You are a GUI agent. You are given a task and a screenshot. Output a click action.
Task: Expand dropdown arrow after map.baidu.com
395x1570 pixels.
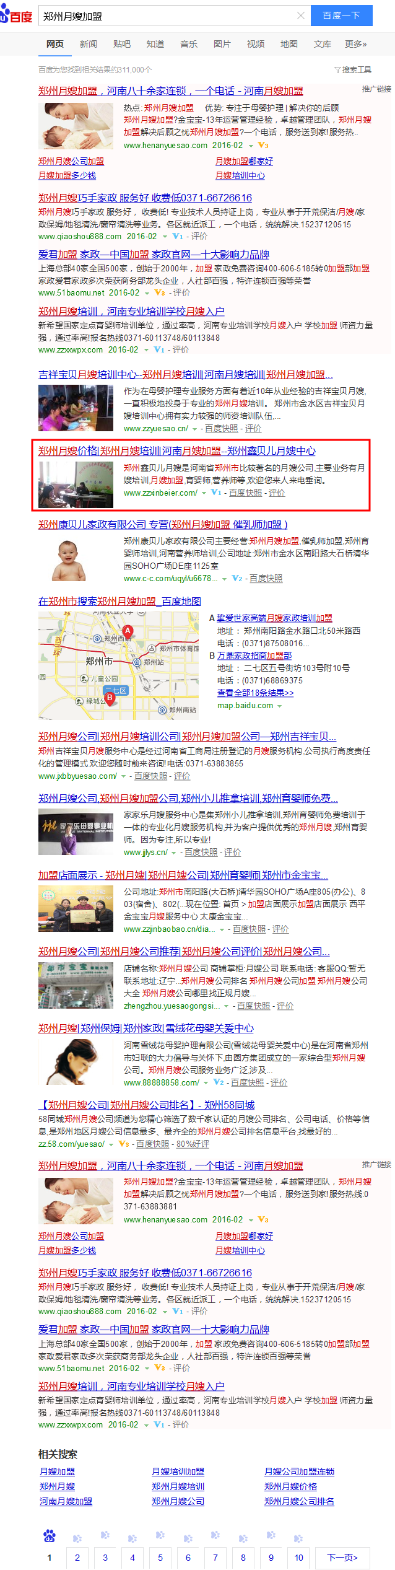279,706
